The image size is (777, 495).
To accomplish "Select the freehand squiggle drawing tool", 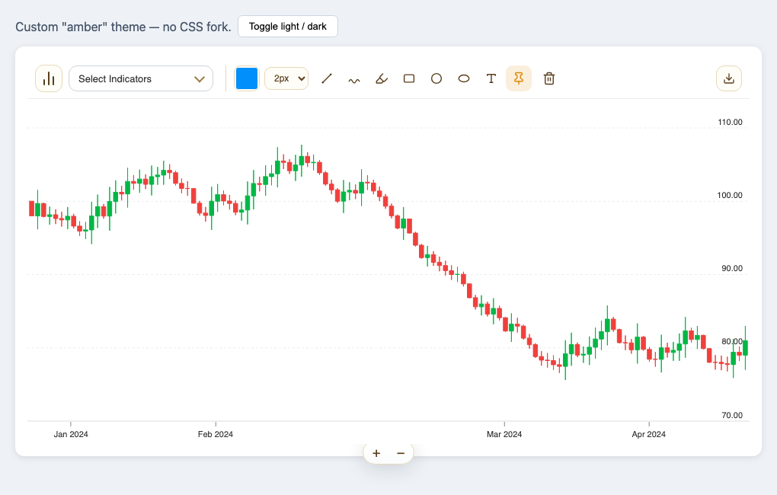I will coord(353,78).
